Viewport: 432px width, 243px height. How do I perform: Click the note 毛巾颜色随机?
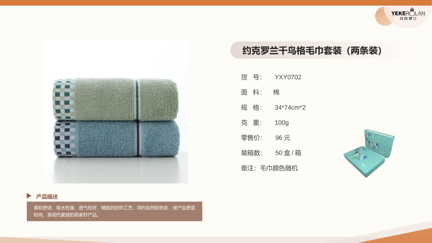pos(279,168)
